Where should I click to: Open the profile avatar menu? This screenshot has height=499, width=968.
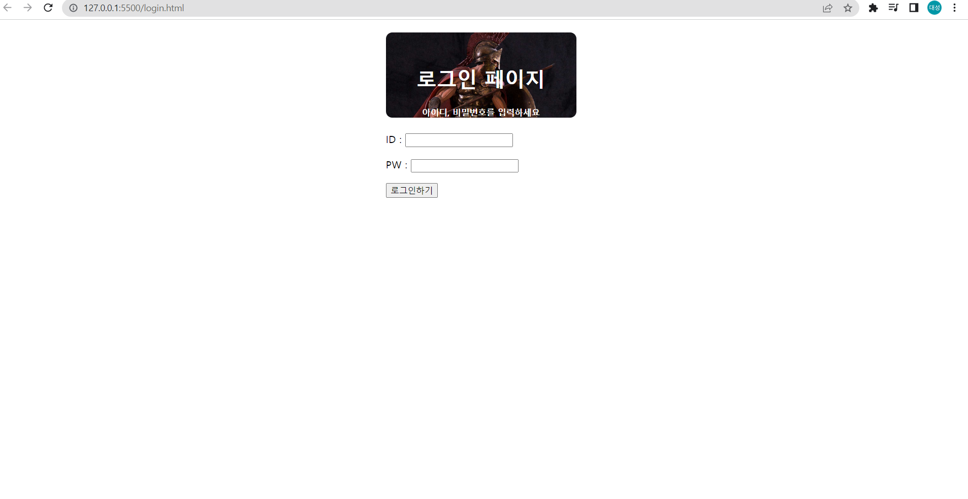934,8
